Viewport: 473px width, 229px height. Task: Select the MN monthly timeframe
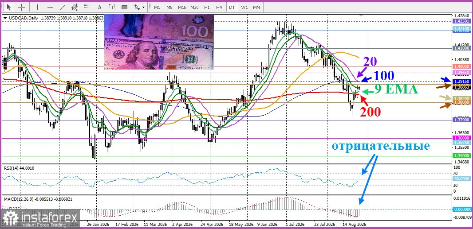coord(256,7)
